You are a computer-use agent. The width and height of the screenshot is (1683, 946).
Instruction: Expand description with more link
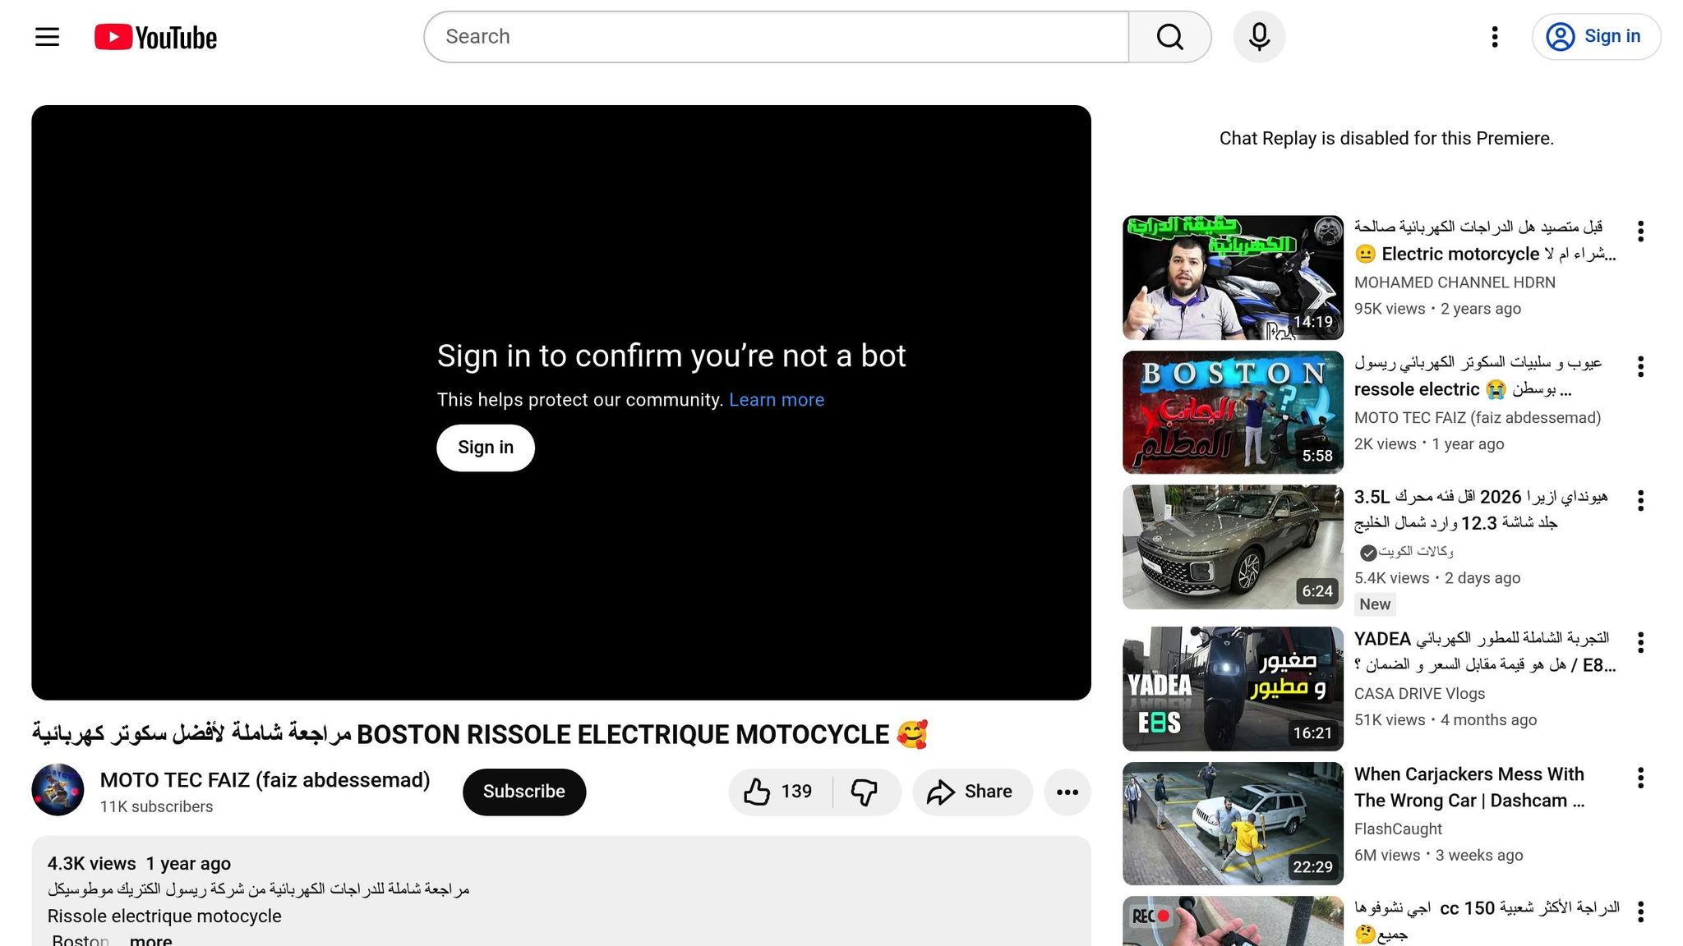[x=150, y=939]
